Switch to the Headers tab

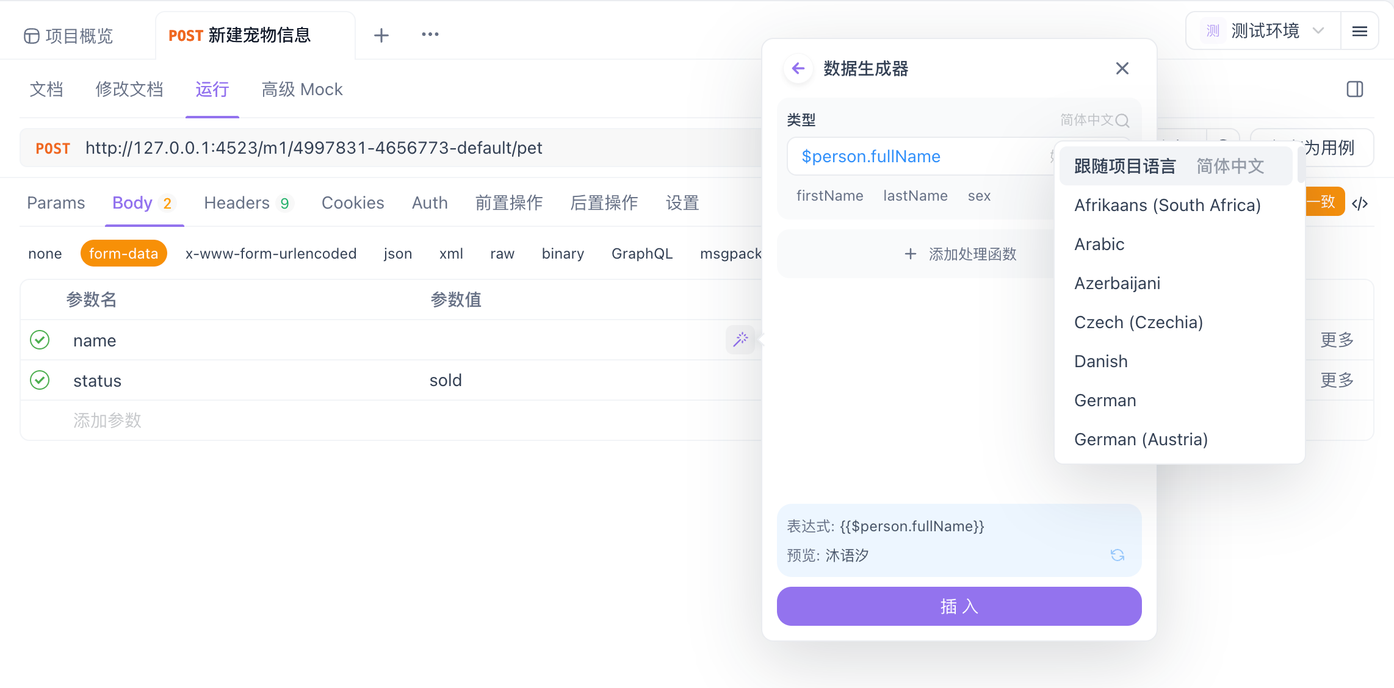(x=237, y=202)
